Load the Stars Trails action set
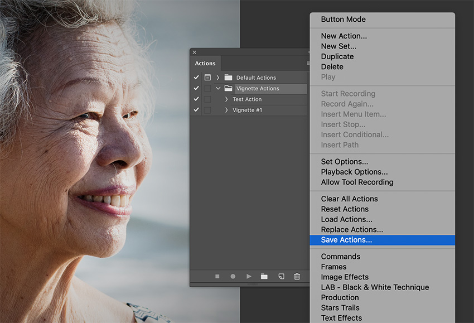 pyautogui.click(x=383, y=308)
